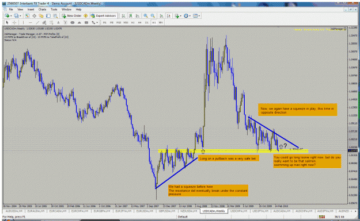Click the 'We had a squeeze before' label
The height and width of the screenshot is (221, 360).
click(208, 191)
